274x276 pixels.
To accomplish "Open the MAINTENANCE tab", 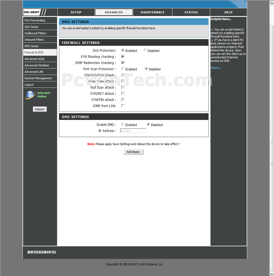I will pos(153,12).
